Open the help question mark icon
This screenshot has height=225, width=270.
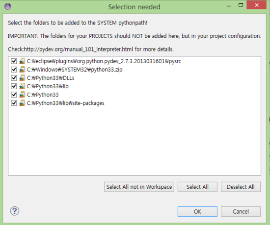[x=15, y=211]
